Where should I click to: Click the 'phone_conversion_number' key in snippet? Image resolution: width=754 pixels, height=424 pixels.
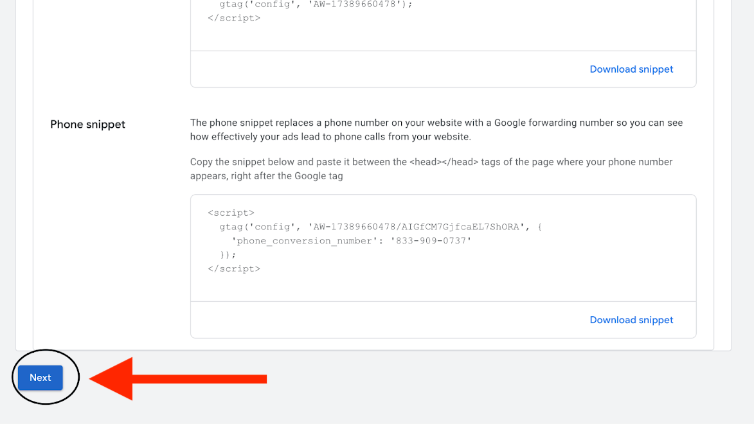pos(305,241)
